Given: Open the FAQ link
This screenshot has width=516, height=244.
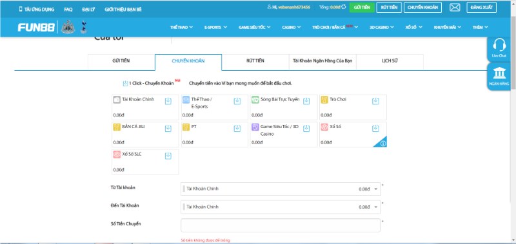Looking at the screenshot, I should point(68,10).
